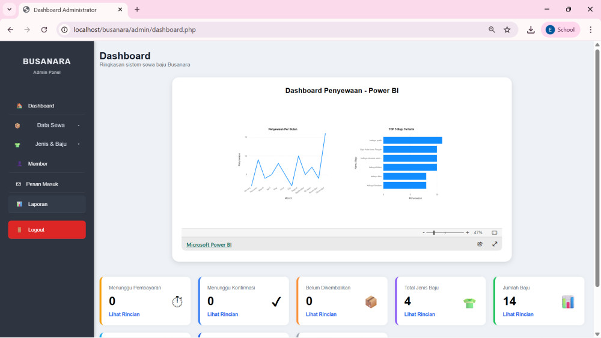
Task: Open the tab search dropdown arrow
Action: coord(9,10)
